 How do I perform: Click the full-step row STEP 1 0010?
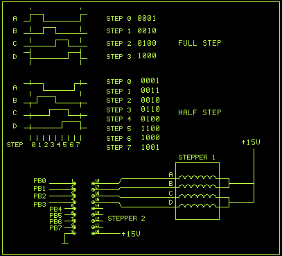point(131,31)
